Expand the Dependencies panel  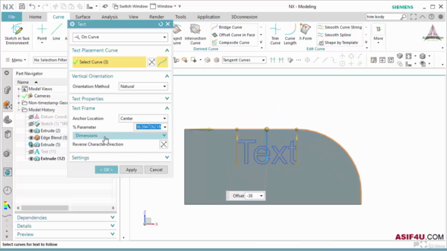tap(66, 218)
